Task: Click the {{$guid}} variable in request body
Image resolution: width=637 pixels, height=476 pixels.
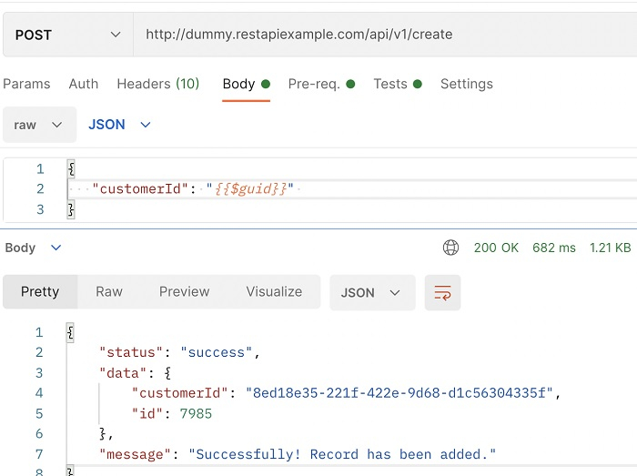Action: 250,189
